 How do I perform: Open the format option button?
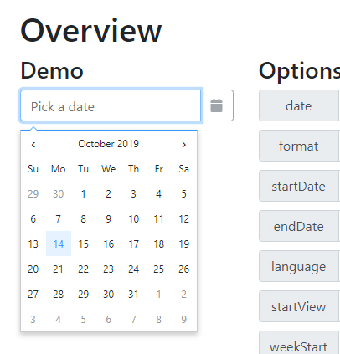[x=299, y=146]
